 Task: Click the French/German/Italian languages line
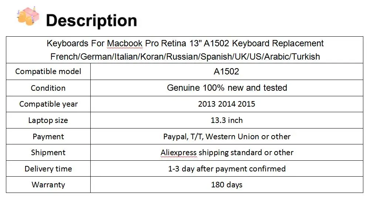[x=185, y=57]
